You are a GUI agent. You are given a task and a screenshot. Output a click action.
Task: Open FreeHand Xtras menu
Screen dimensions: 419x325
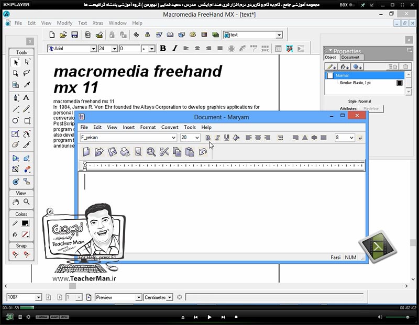pos(98,23)
